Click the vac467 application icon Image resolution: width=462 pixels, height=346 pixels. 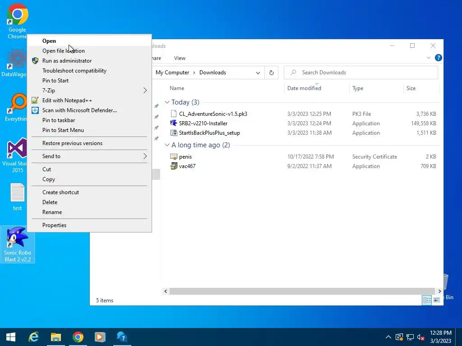click(x=174, y=166)
